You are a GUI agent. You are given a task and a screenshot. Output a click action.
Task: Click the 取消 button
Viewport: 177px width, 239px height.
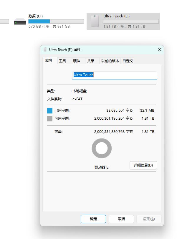tap(121, 219)
